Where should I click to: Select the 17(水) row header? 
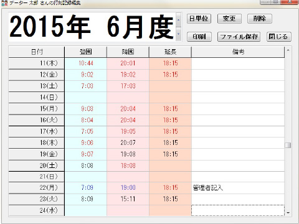(x=36, y=131)
